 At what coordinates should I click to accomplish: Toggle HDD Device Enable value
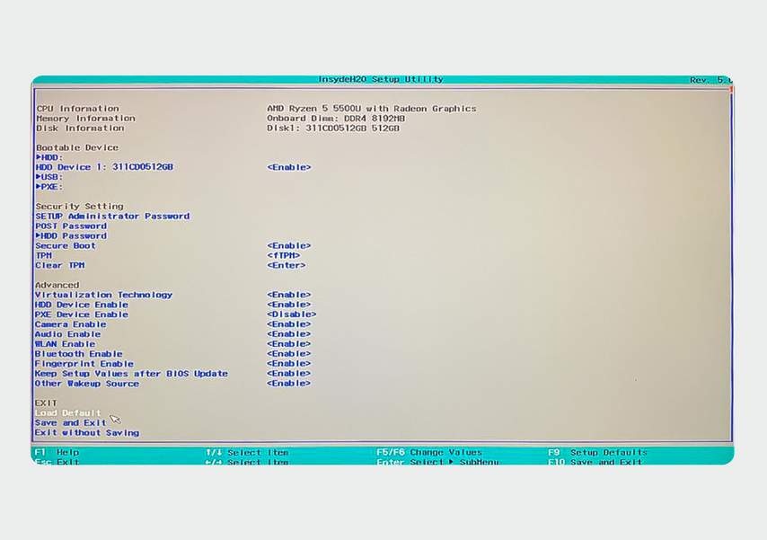pyautogui.click(x=289, y=305)
